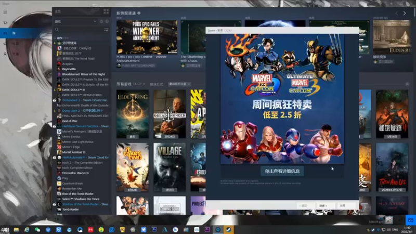Viewport: 416px width, 234px height.
Task: Click ENG language indicator in tray
Action: (x=395, y=229)
